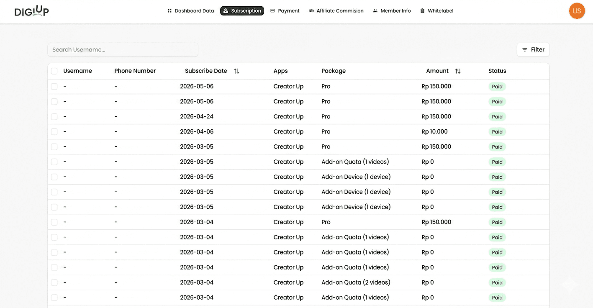The image size is (593, 308).
Task: Toggle the select-all checkbox in header
Action: [54, 71]
